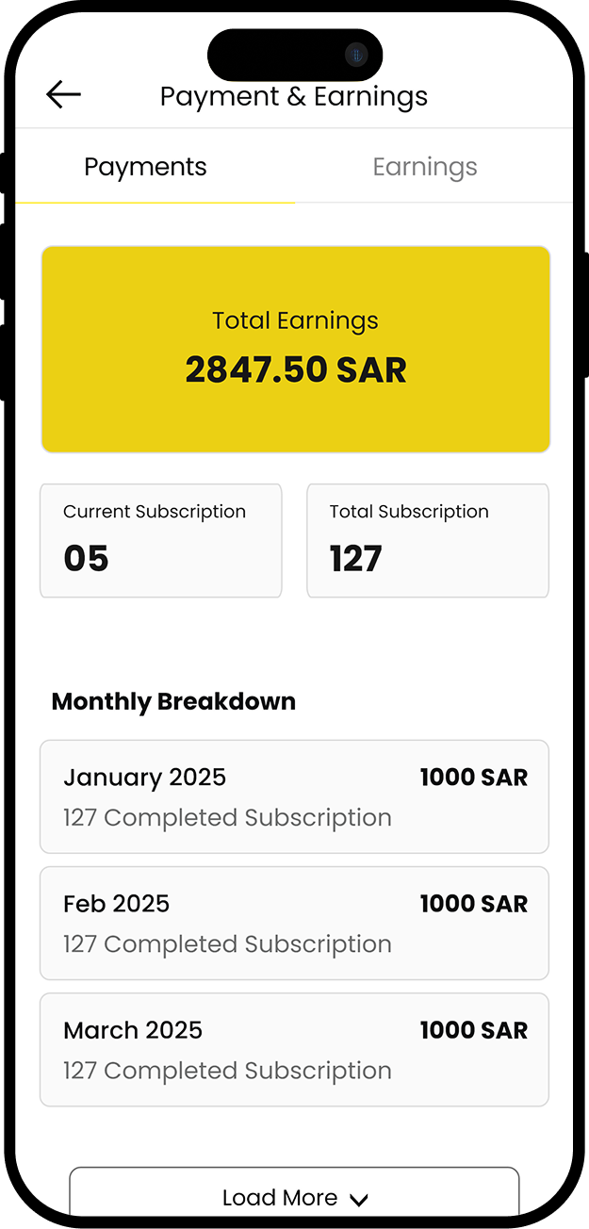The image size is (589, 1229).
Task: Click January's 127 Completed Subscription text
Action: [227, 817]
